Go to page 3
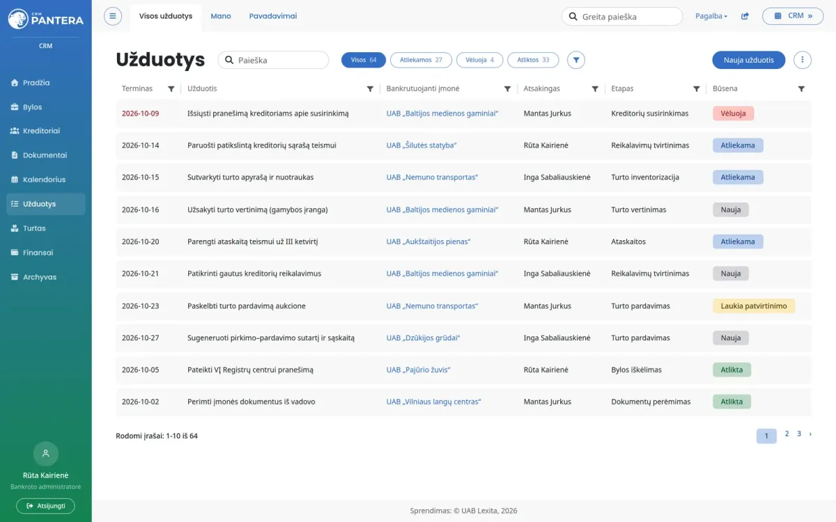This screenshot has height=522, width=836. tap(799, 434)
